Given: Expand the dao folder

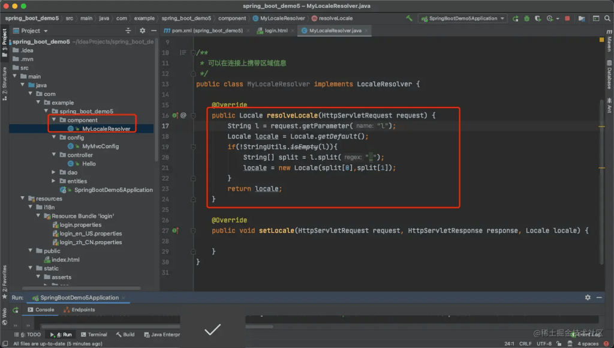Looking at the screenshot, I should coord(54,172).
